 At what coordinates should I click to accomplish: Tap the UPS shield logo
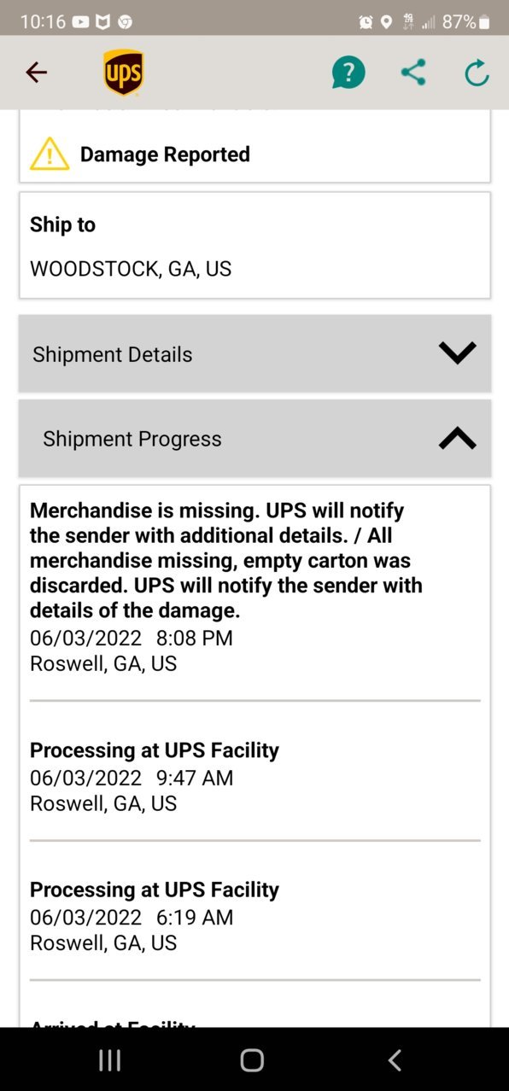pyautogui.click(x=124, y=73)
